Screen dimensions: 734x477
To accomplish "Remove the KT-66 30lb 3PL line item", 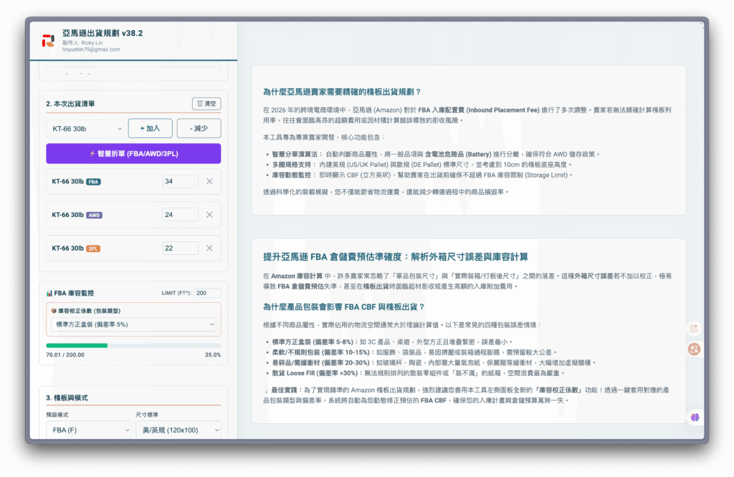I will (209, 248).
